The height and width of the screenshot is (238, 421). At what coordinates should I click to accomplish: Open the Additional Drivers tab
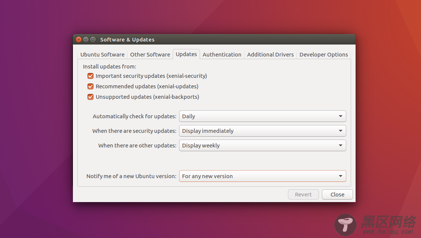(x=270, y=55)
